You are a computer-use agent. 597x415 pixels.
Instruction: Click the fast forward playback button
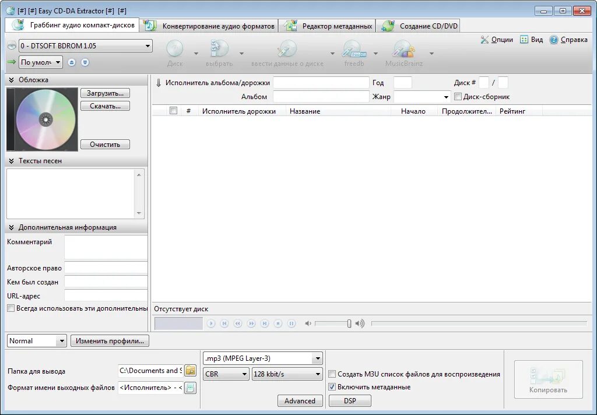tap(251, 323)
